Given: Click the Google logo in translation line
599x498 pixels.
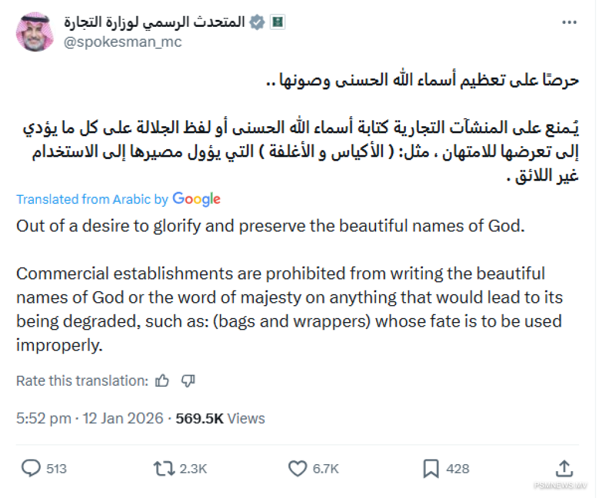Looking at the screenshot, I should (x=197, y=199).
